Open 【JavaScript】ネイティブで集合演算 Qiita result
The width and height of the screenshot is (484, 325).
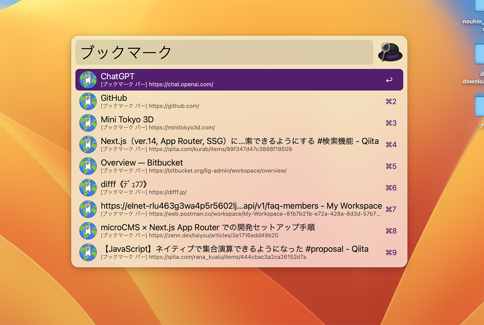239,252
